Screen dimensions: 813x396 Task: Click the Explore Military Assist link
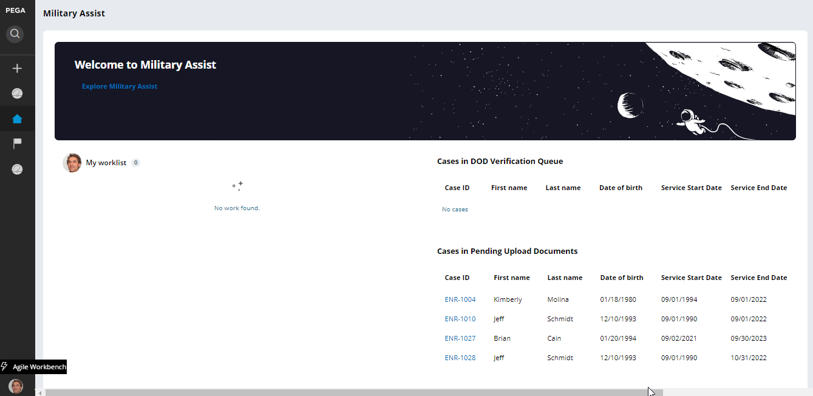[x=120, y=86]
